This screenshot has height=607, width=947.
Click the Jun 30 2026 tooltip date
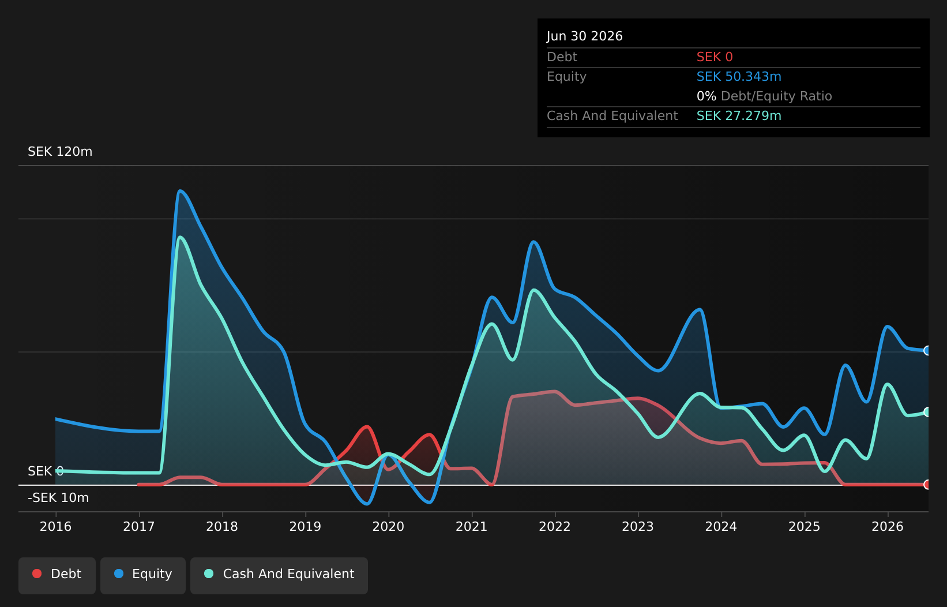coord(585,36)
